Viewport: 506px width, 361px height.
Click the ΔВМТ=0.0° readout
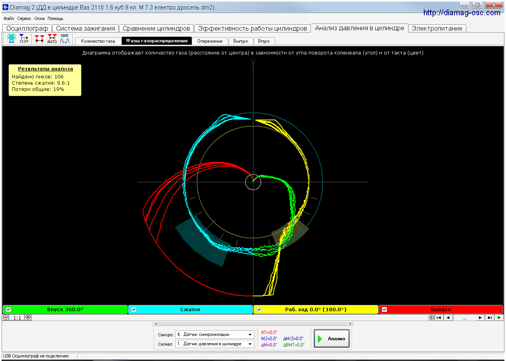(x=294, y=345)
